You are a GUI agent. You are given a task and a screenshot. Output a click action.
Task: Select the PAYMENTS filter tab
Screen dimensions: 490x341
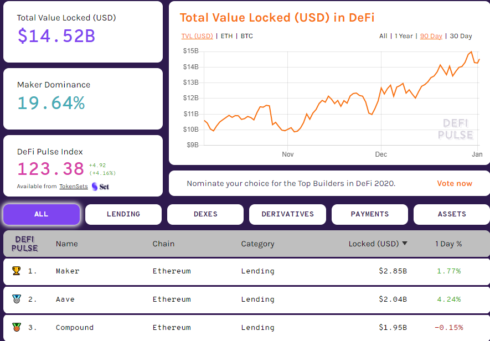pos(369,214)
